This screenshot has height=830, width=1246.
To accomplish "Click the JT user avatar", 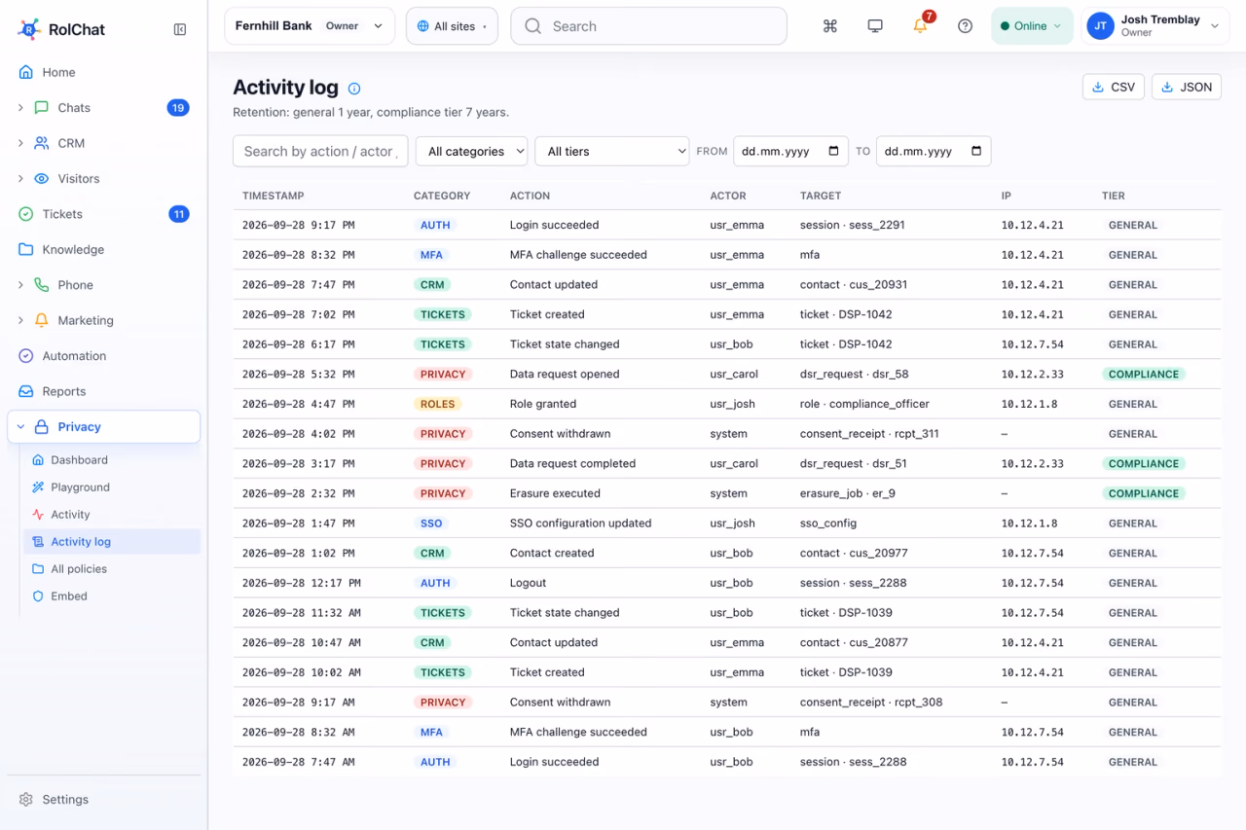I will 1100,26.
